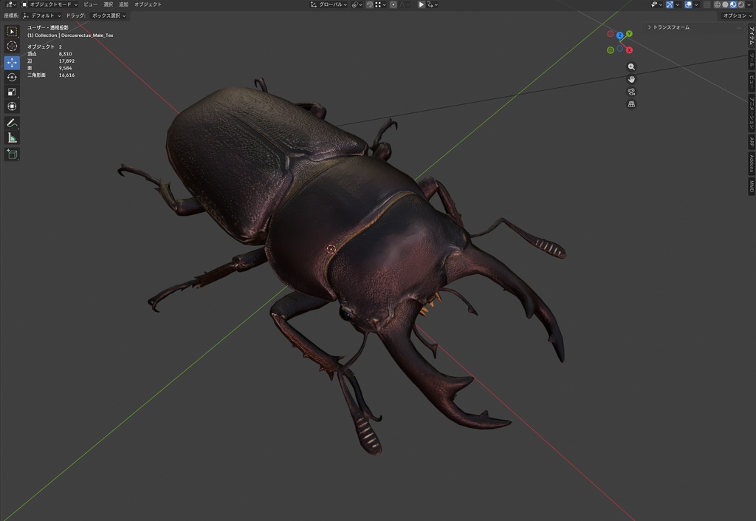Select the Measure tool
756x521 pixels.
[x=12, y=138]
